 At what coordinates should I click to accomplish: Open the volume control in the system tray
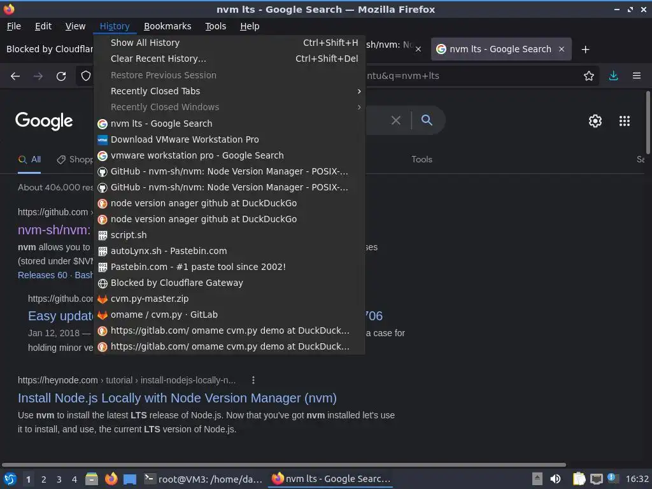[x=555, y=479]
